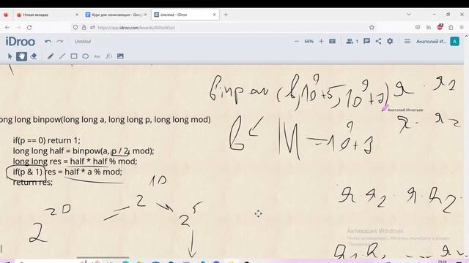Click the line "long long res = half * half % mod;"
Screen dimensions: 469x263
coord(75,161)
